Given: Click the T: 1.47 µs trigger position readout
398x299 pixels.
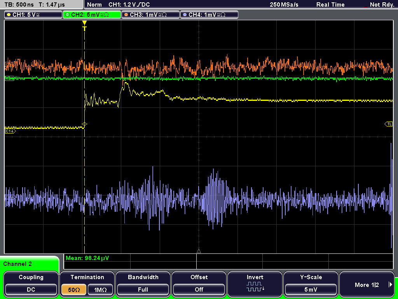Looking at the screenshot, I should 52,5.
